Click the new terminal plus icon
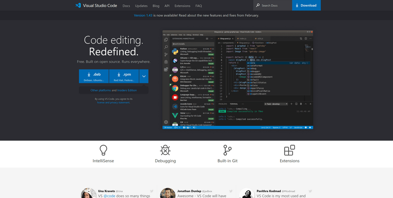Screen dimensions: 393x198 point(292,104)
